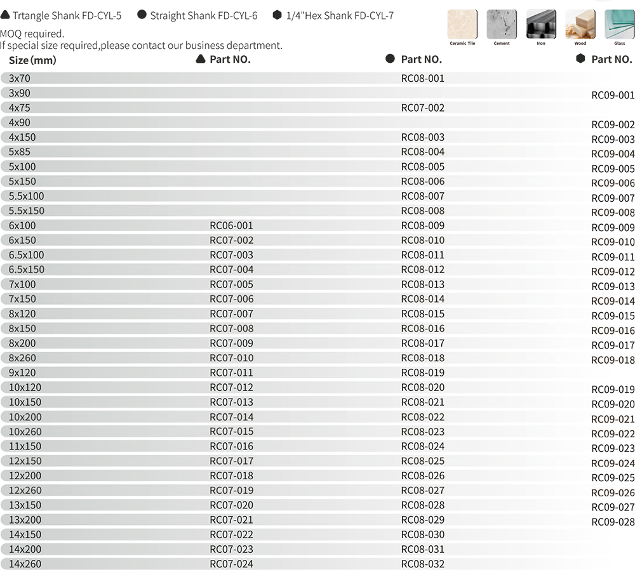Select part number RC09-002
The width and height of the screenshot is (635, 570).
tap(613, 124)
